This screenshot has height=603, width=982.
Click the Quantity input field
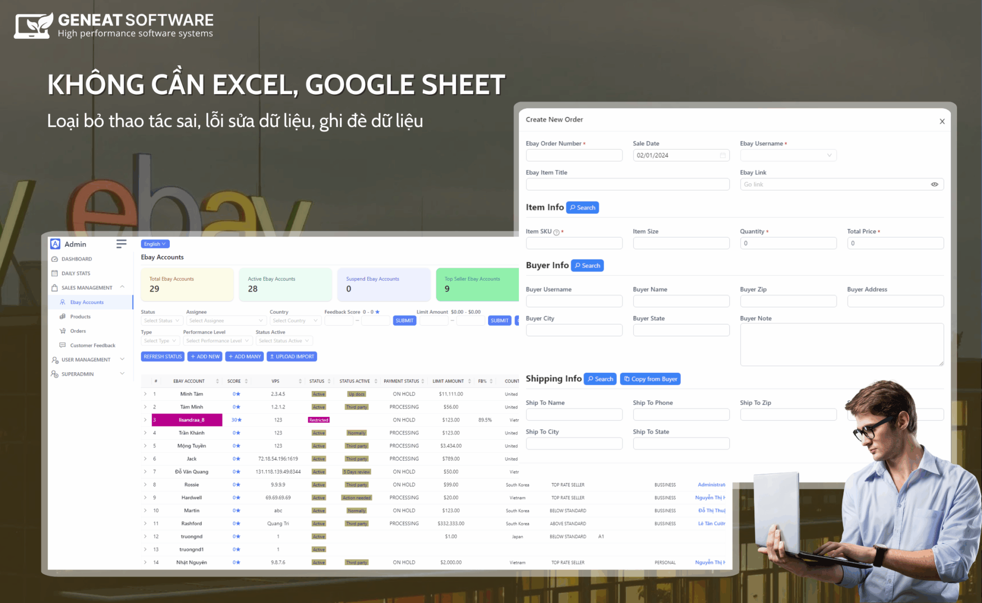coord(788,243)
